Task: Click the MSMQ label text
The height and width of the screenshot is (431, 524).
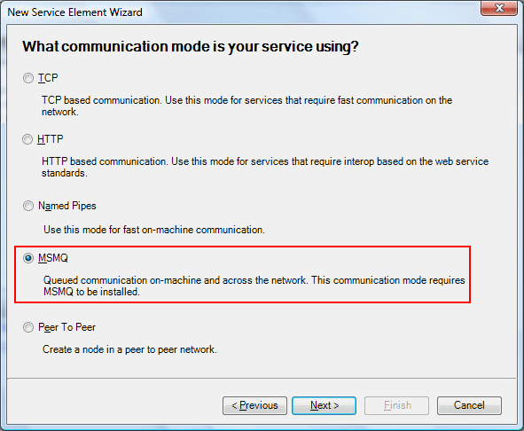Action: (x=53, y=258)
